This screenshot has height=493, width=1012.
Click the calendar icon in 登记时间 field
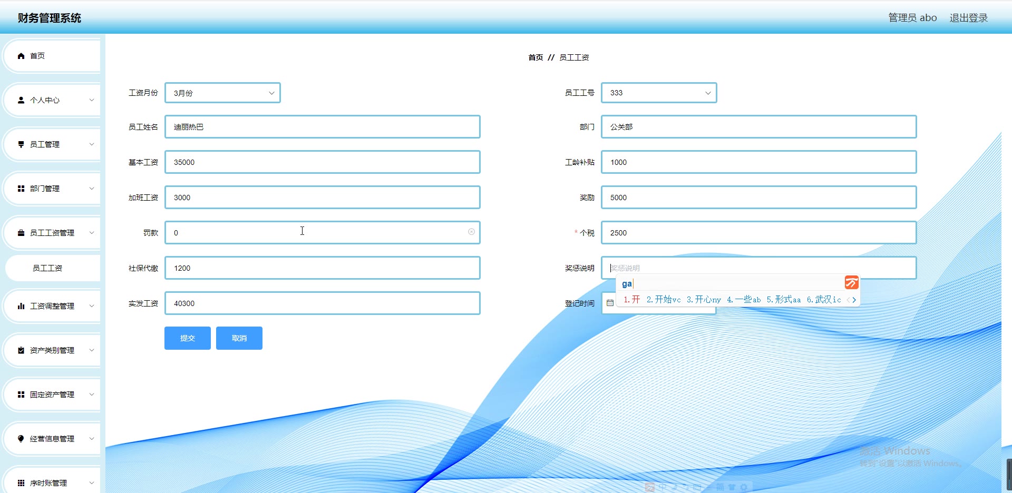click(610, 303)
